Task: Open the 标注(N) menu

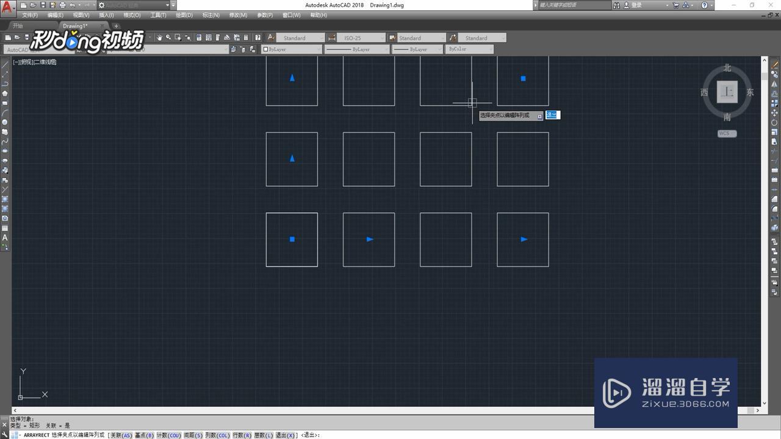Action: click(x=211, y=15)
